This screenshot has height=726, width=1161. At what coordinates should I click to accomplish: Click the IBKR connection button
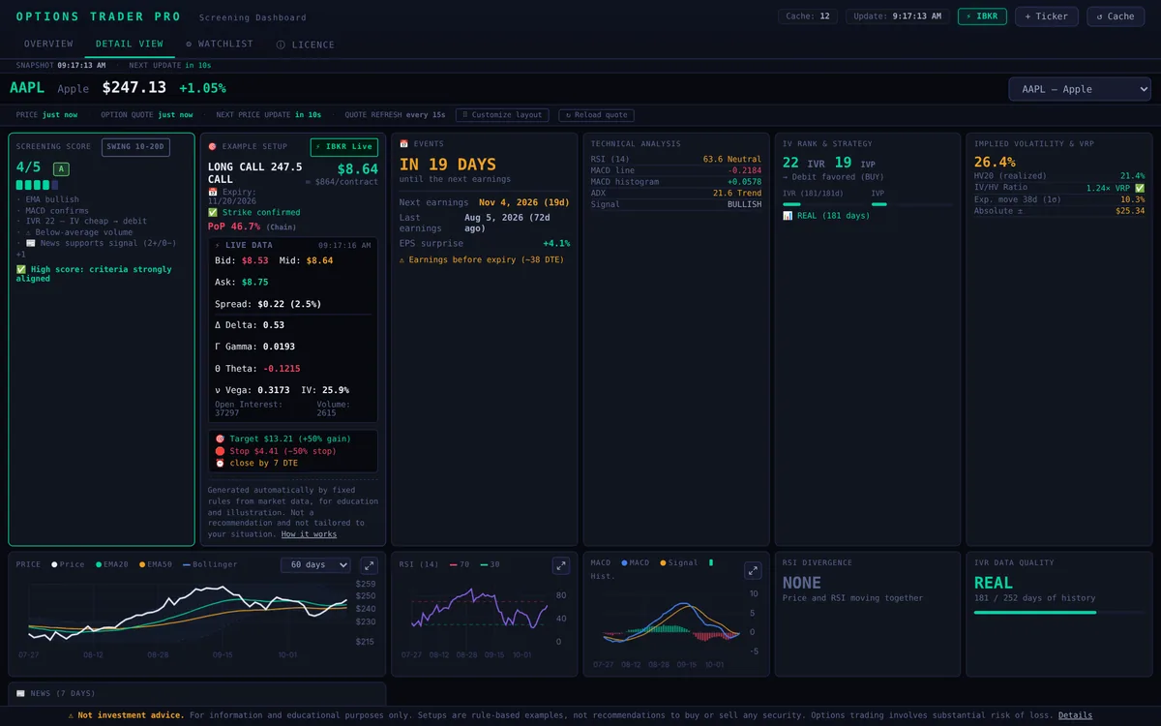pos(982,16)
